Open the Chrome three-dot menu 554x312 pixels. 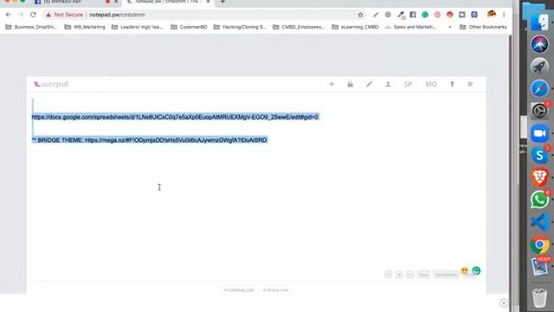point(504,15)
